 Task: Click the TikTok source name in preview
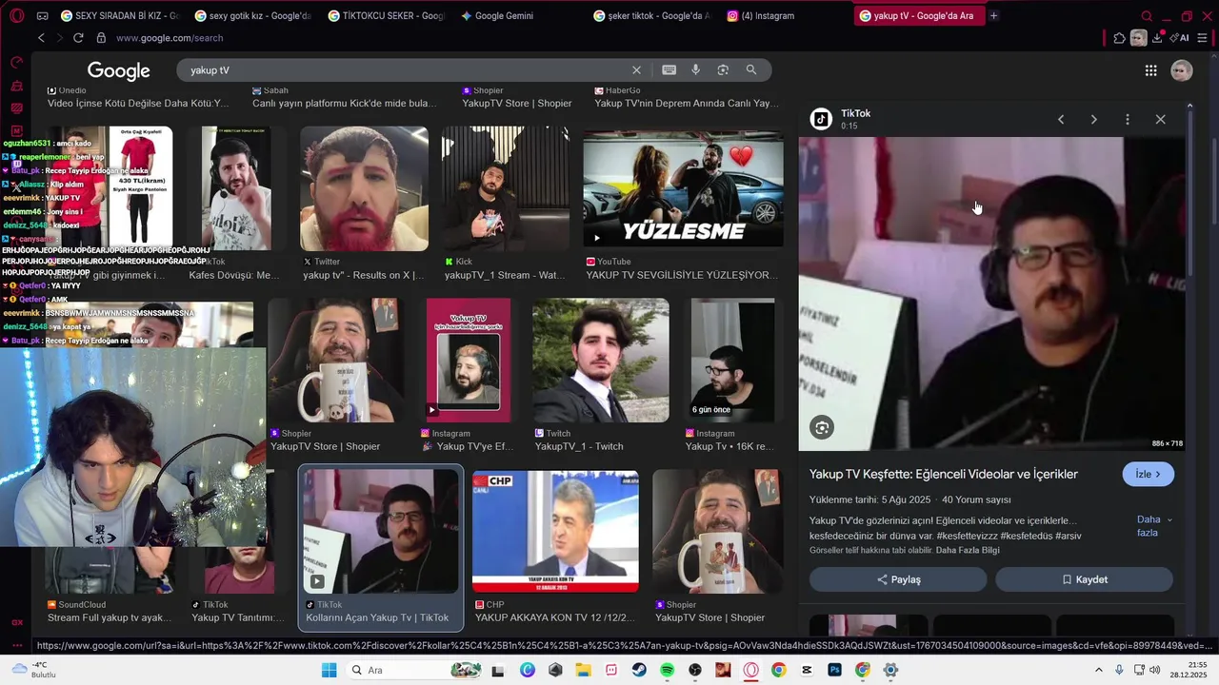tap(855, 113)
